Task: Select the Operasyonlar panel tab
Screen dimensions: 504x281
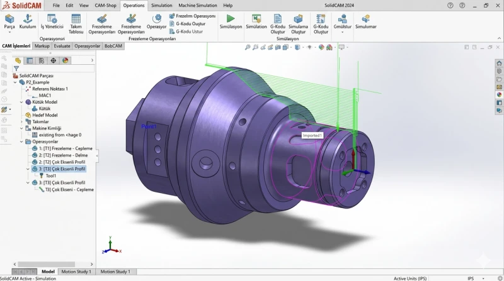Action: coord(88,46)
